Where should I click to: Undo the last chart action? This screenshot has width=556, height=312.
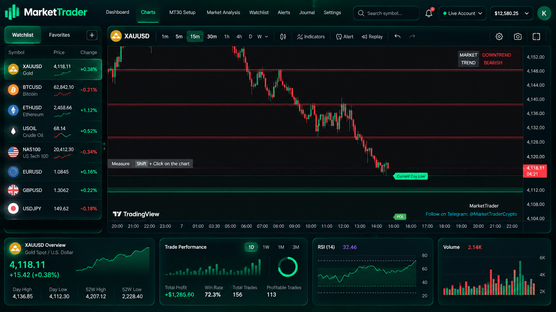pos(397,36)
